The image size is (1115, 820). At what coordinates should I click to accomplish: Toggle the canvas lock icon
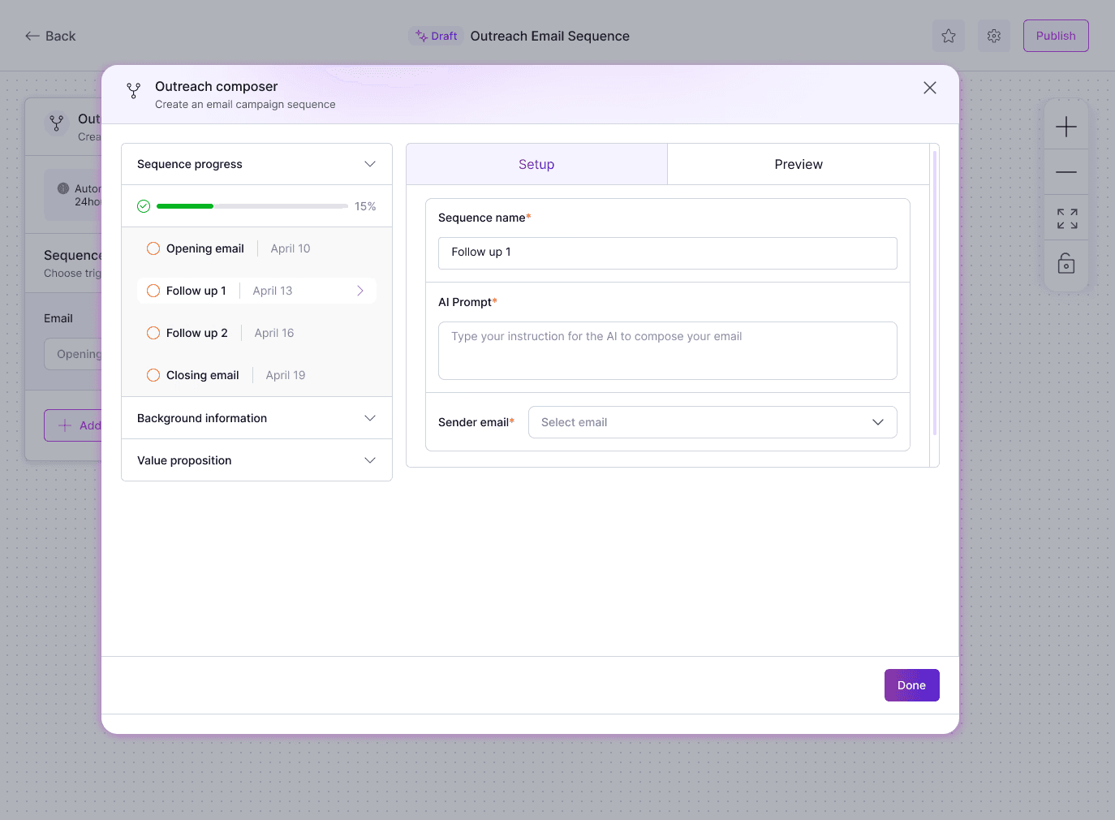click(x=1066, y=264)
